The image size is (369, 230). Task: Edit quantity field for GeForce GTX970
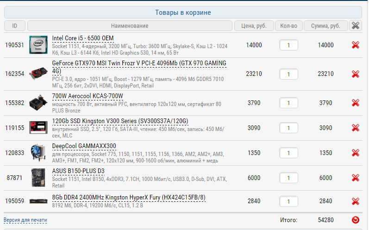pos(288,74)
